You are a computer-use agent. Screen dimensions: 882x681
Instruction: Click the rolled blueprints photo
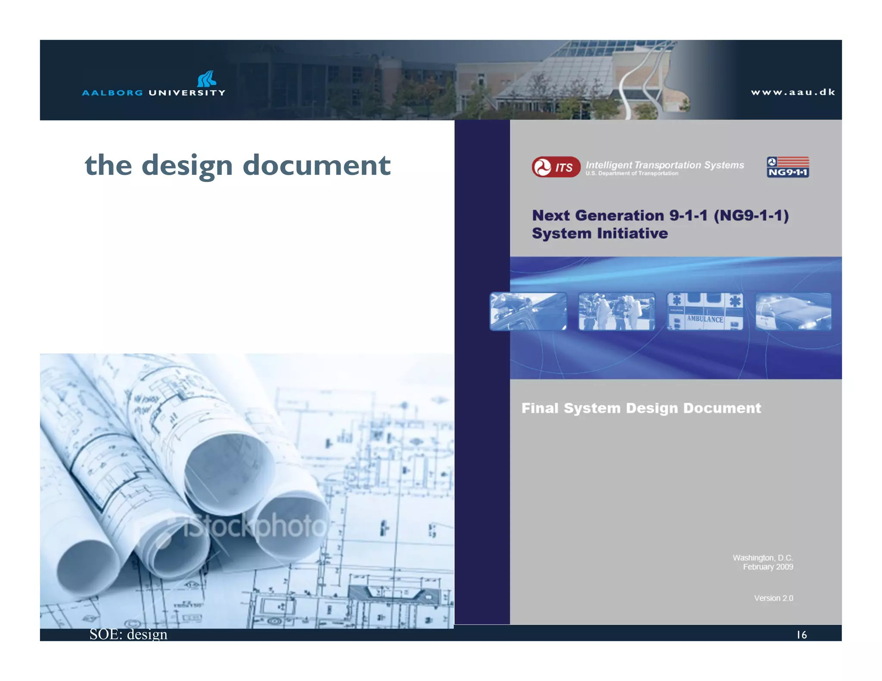(247, 491)
